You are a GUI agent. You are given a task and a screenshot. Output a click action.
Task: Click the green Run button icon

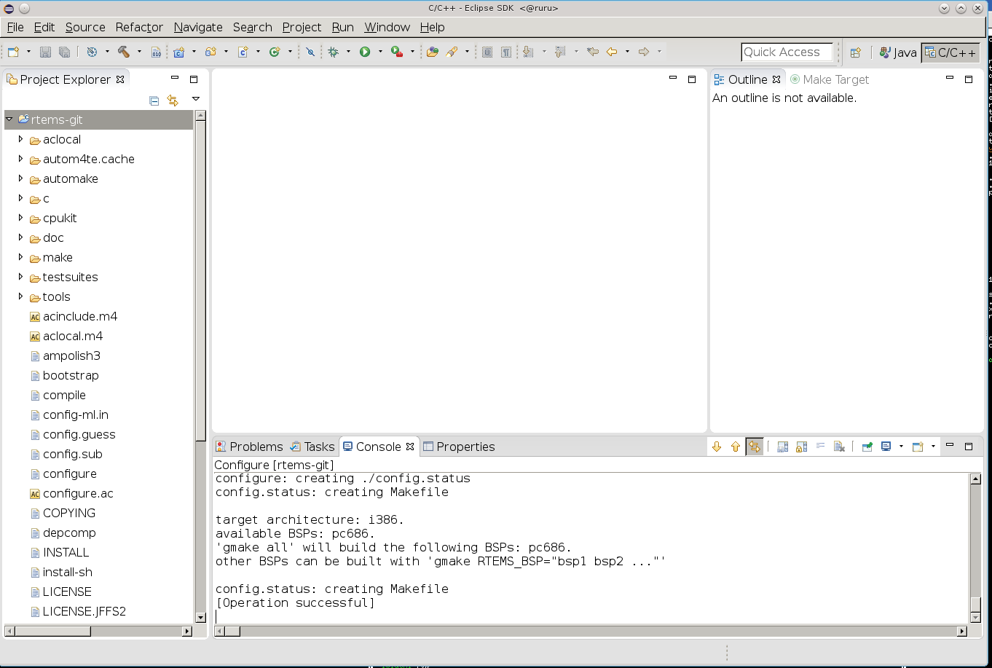tap(365, 52)
